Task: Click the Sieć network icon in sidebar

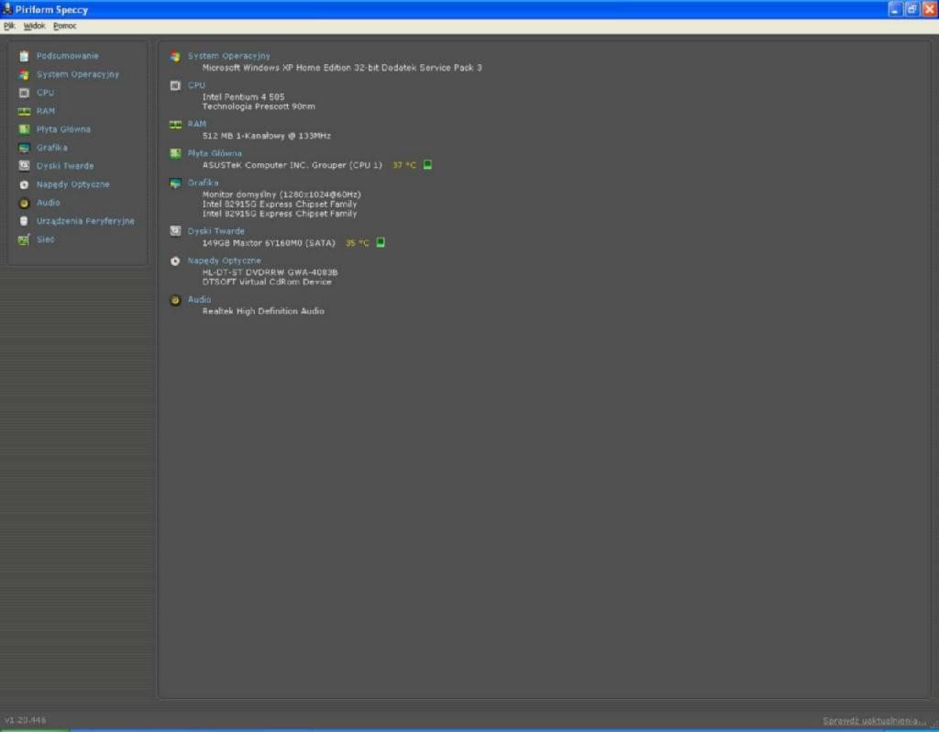Action: (x=24, y=239)
